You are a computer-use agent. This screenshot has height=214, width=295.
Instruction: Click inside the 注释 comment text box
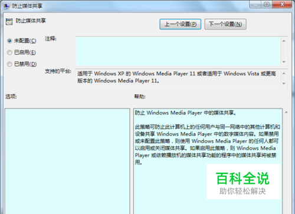pyautogui.click(x=178, y=51)
